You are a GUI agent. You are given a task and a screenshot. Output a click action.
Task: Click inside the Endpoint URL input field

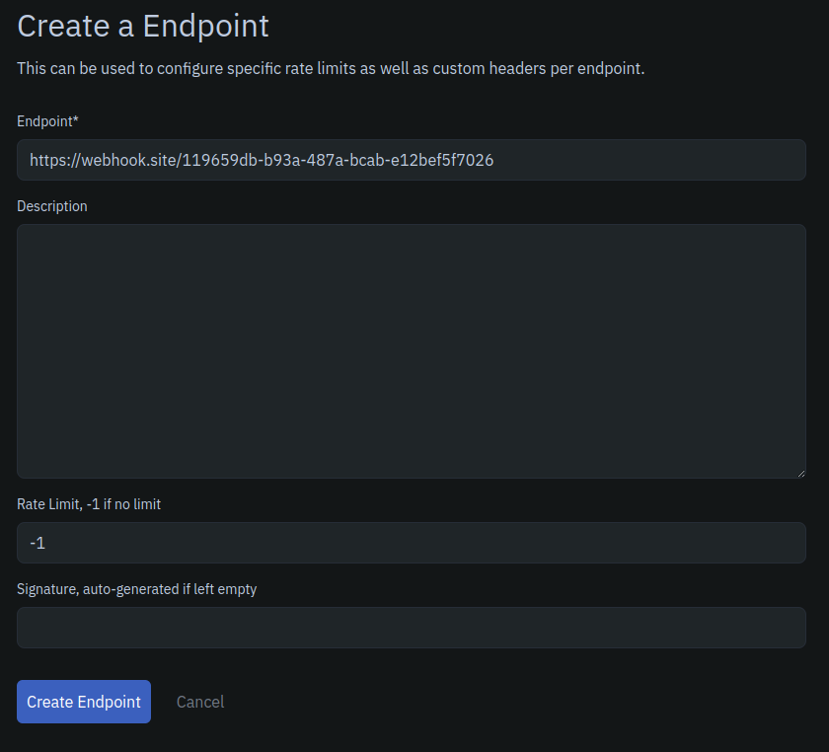click(411, 159)
